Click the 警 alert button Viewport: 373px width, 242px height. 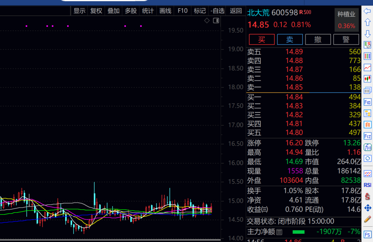pos(346,39)
